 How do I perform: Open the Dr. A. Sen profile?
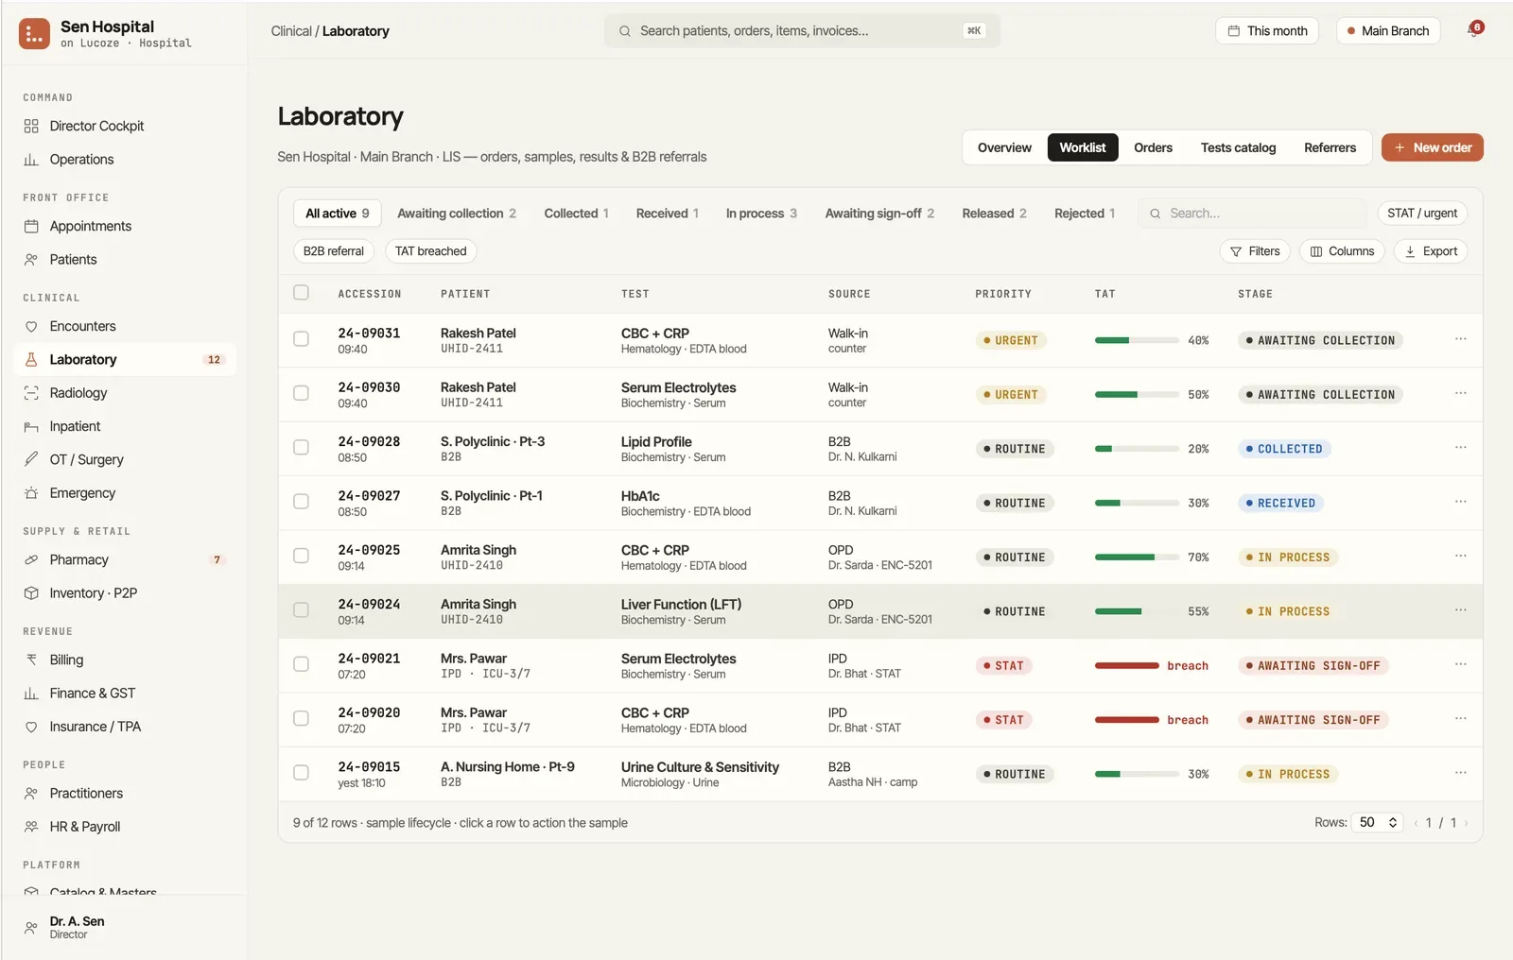[124, 927]
